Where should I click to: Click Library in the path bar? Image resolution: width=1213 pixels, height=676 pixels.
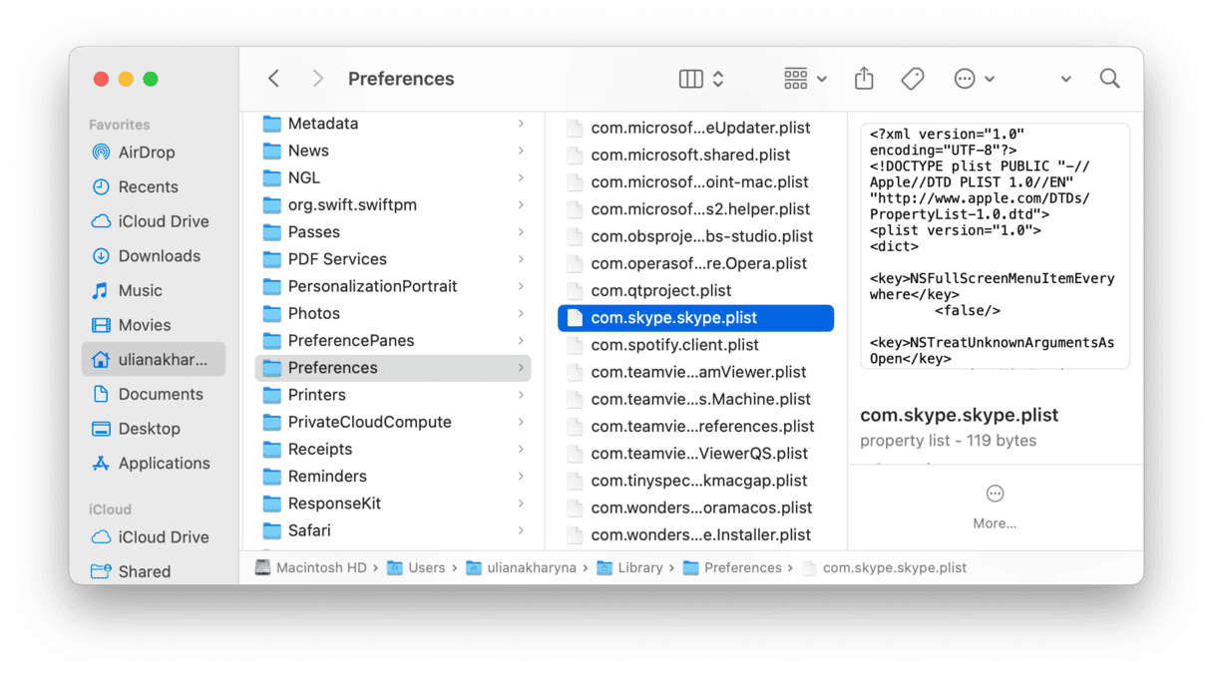pos(639,567)
